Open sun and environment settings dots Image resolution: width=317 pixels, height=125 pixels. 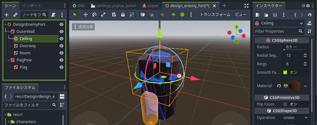pos(191,15)
